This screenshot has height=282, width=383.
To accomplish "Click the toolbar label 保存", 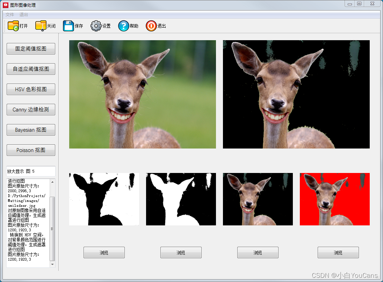I will click(79, 26).
